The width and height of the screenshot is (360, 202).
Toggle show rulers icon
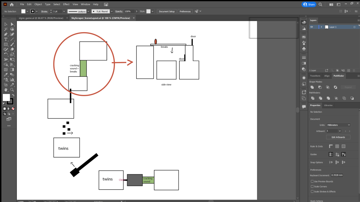[330, 146]
